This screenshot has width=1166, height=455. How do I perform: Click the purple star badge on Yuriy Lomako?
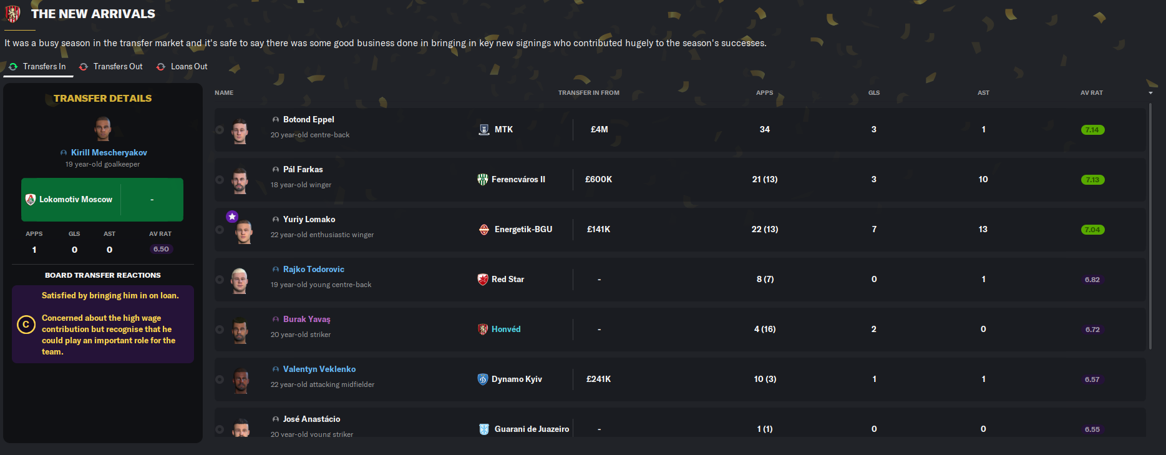232,217
